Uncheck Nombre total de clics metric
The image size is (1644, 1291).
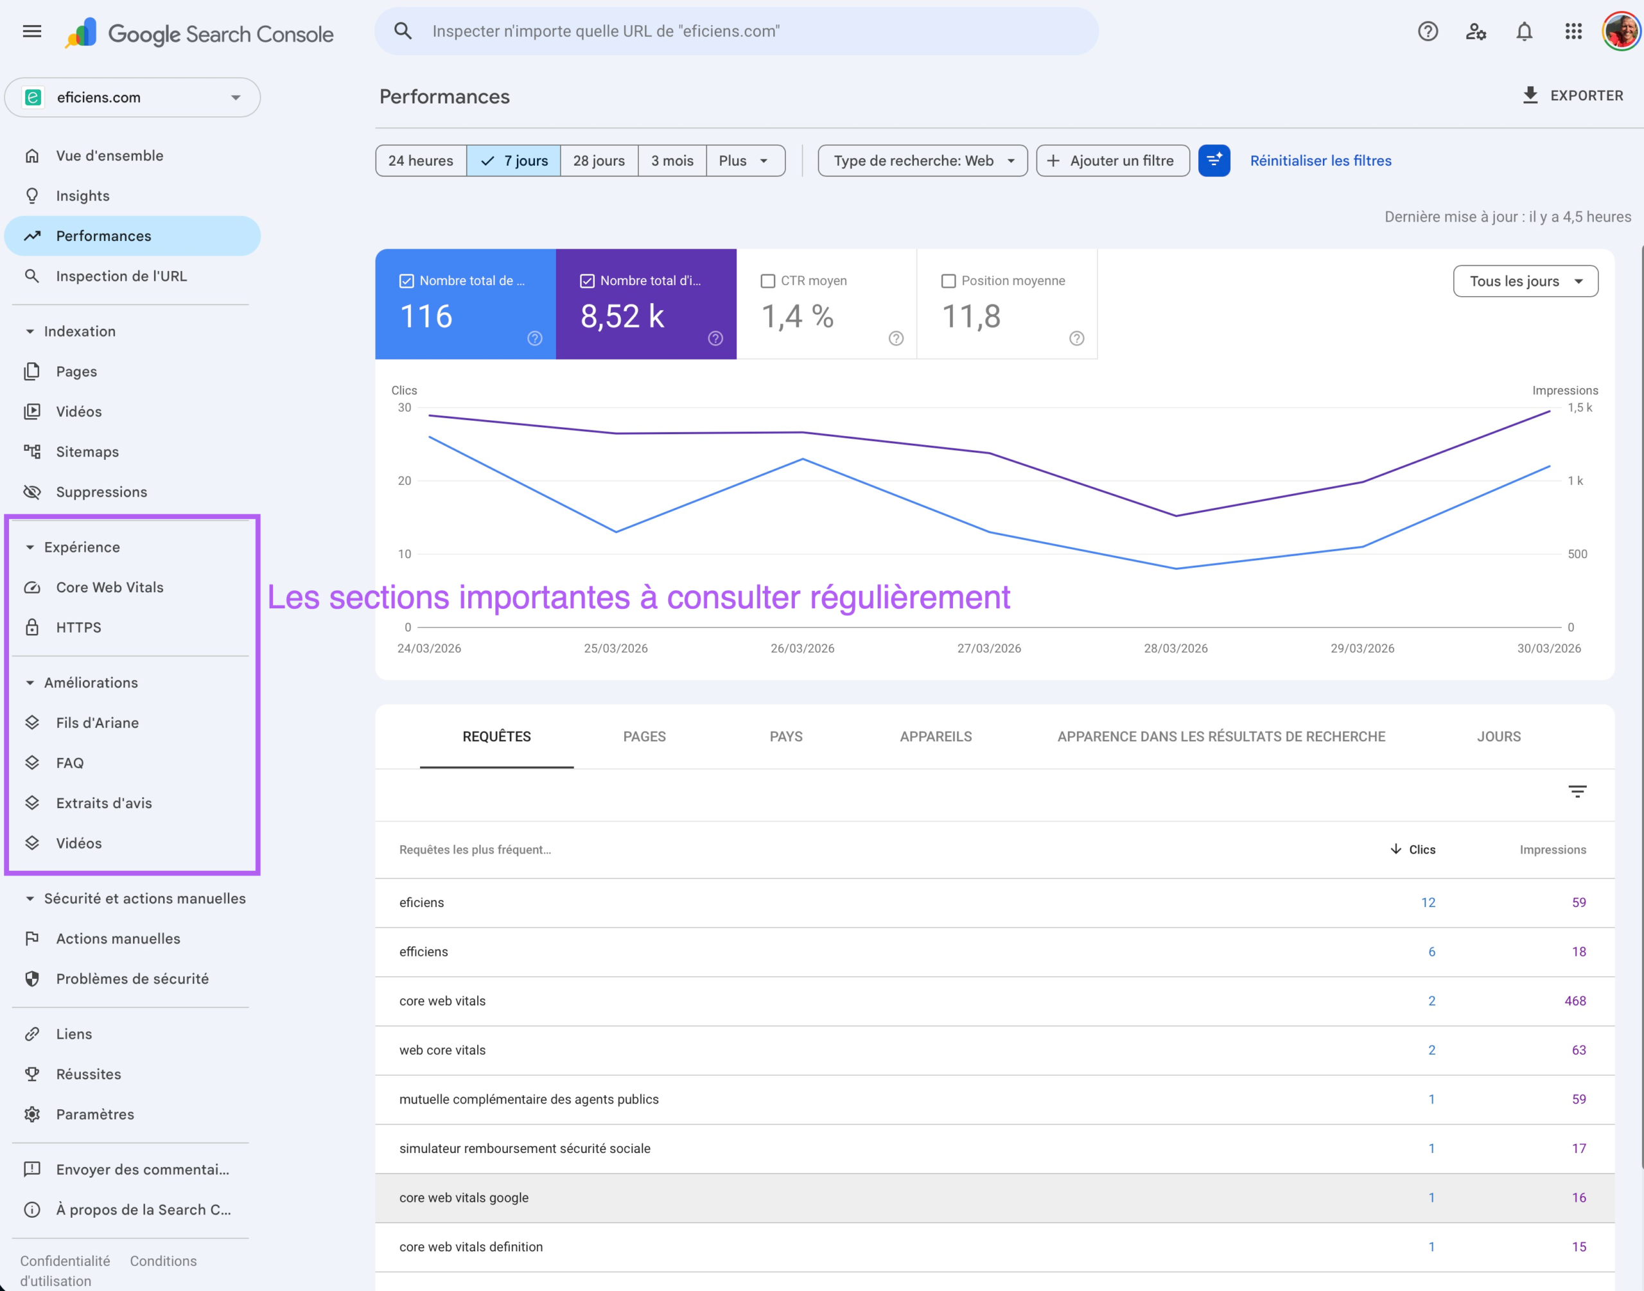[406, 281]
